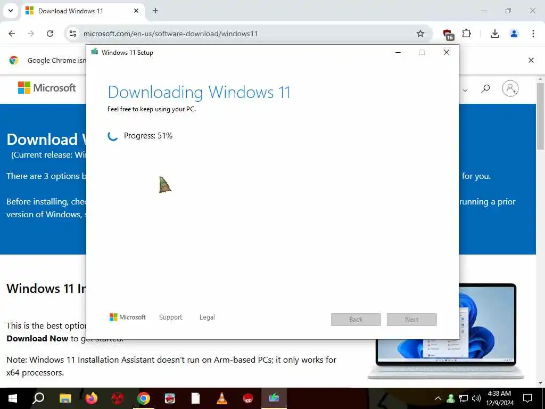Open the Windows Start menu
Screen dimensions: 545x409
pyautogui.click(x=13, y=398)
